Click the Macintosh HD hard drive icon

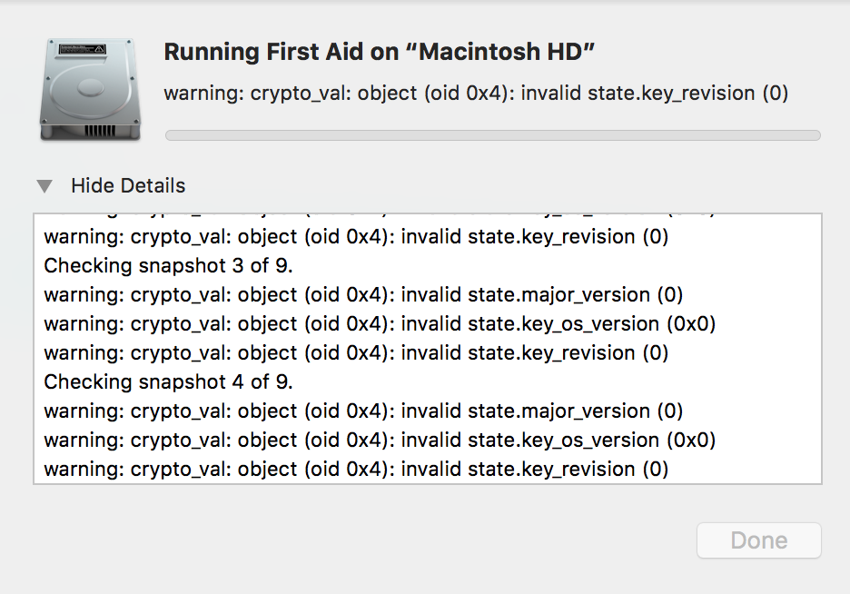(89, 90)
